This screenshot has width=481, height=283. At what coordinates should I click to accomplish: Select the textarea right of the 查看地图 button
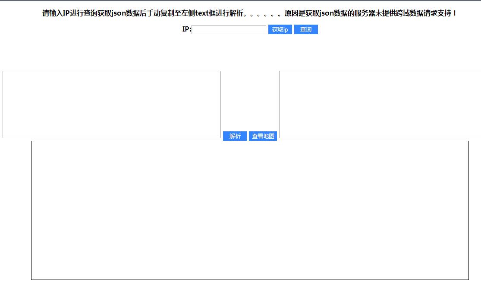coord(380,105)
